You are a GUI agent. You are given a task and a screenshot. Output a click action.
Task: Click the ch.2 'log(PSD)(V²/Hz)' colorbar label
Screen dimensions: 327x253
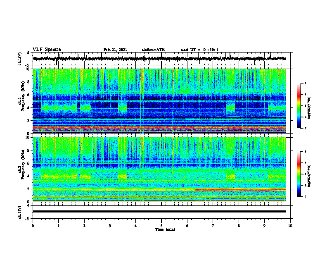(310, 176)
